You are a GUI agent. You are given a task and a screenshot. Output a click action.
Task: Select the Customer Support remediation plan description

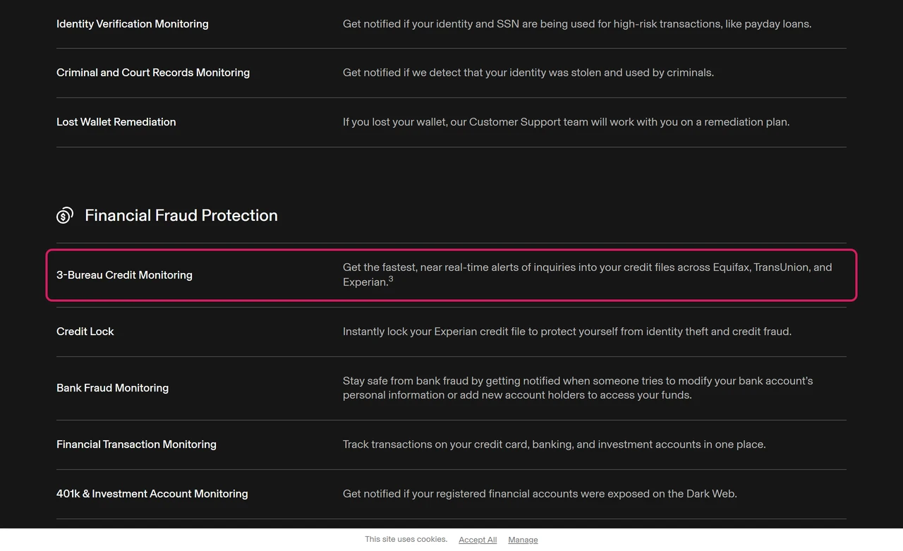(566, 122)
